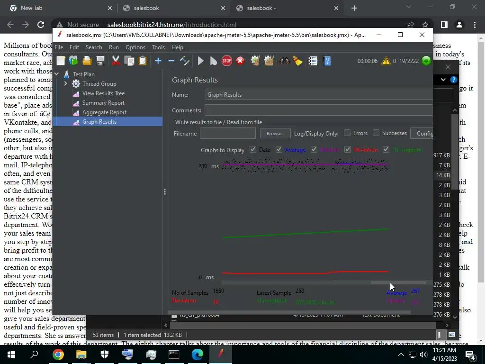
Task: Expand the Thread Group tree node
Action: click(65, 83)
